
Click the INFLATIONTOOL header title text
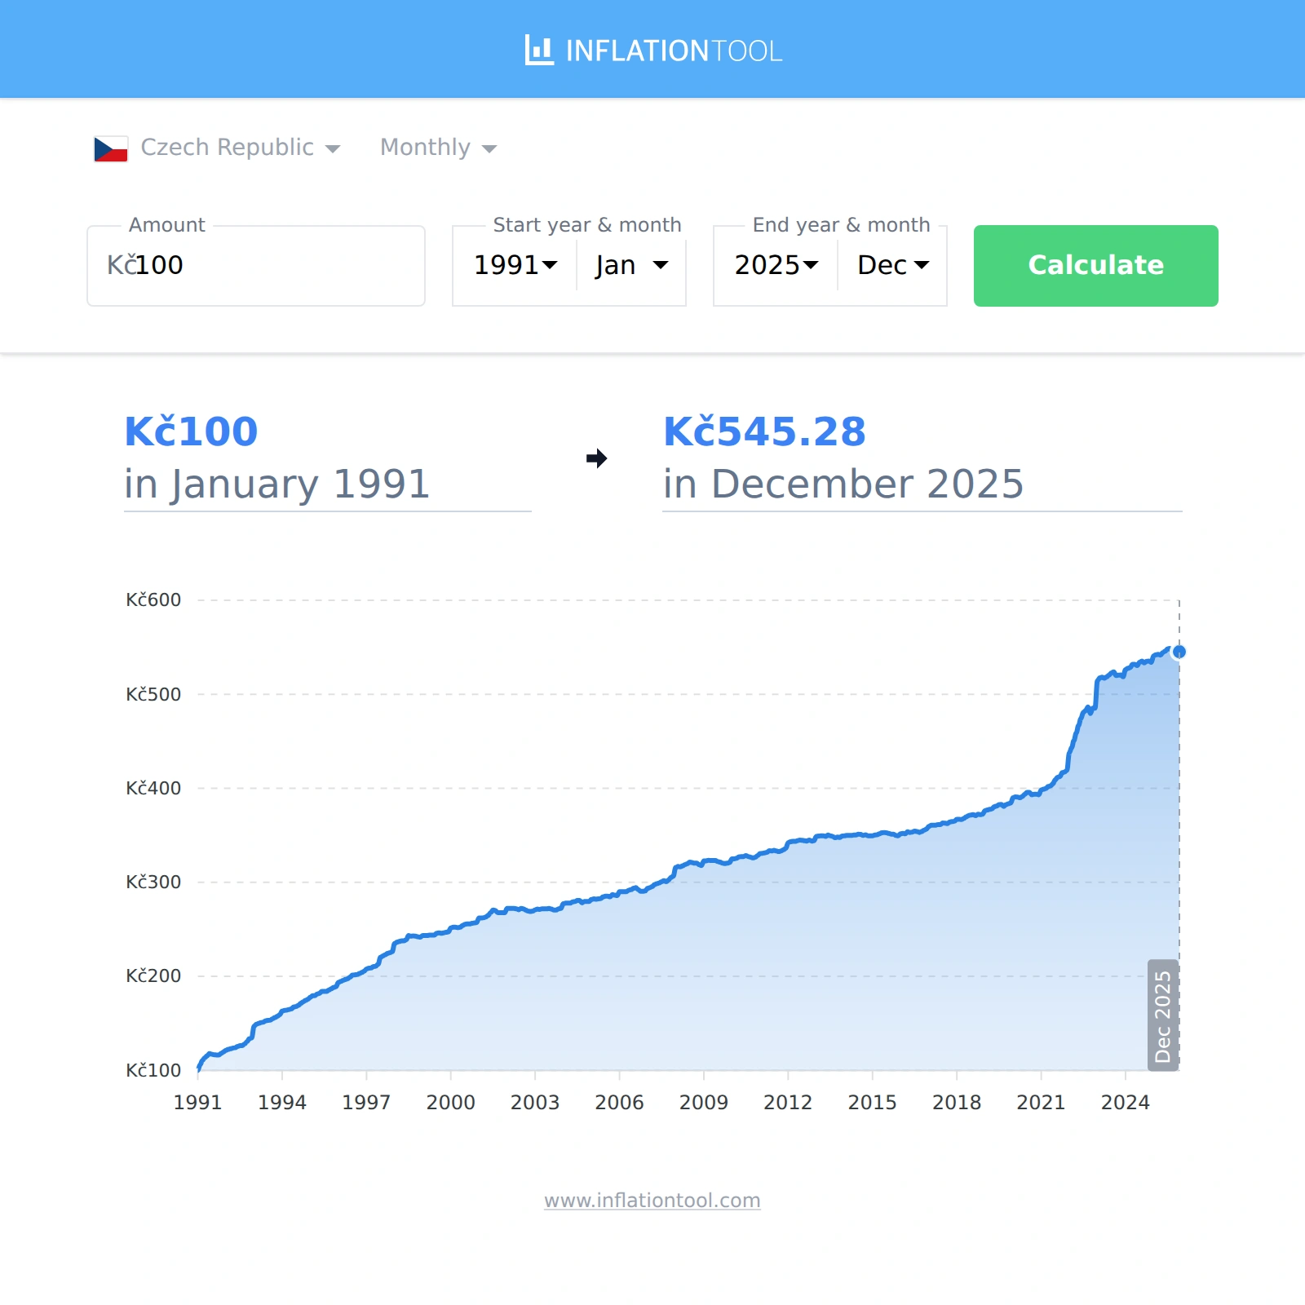673,51
